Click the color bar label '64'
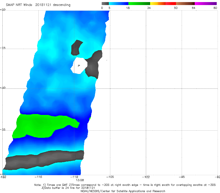220x193 pixels. point(194,8)
